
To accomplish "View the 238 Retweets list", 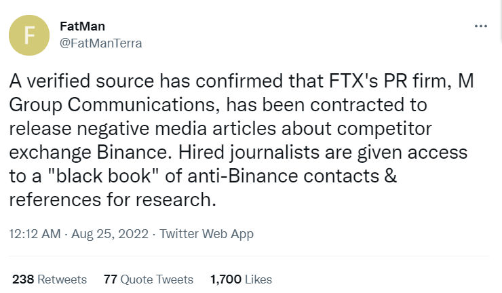I will [x=50, y=279].
